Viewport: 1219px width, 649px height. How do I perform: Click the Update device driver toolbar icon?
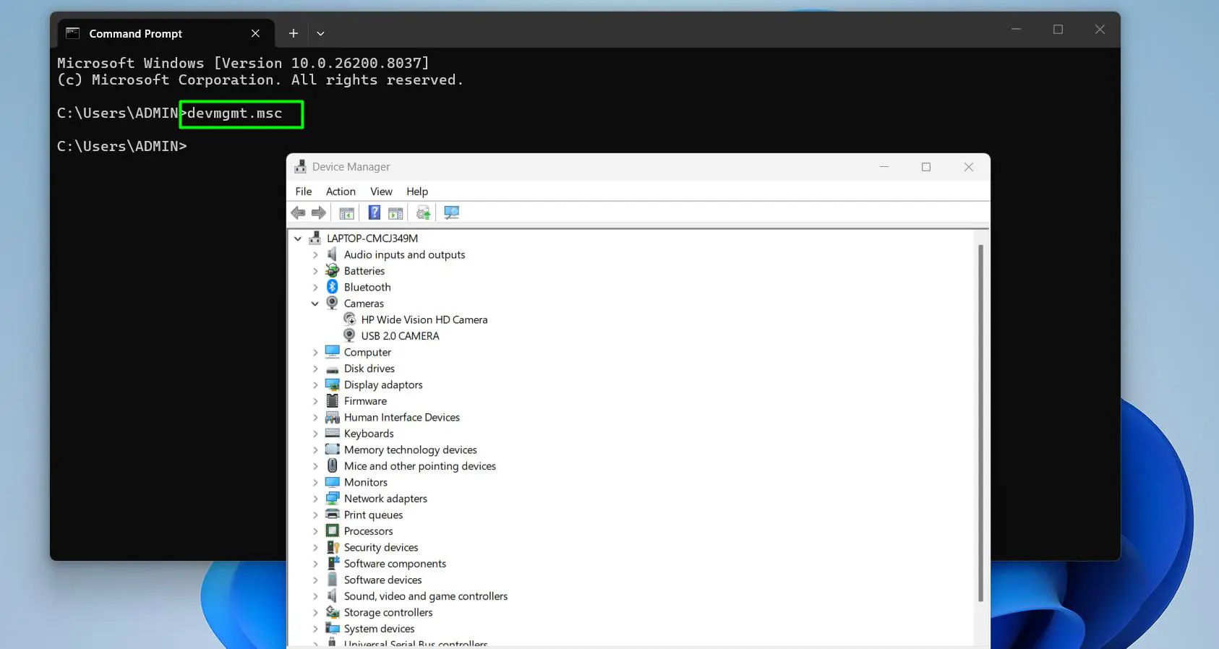(x=424, y=212)
